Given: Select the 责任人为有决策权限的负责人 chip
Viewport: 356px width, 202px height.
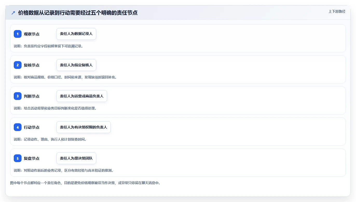Looking at the screenshot, I should (x=84, y=127).
